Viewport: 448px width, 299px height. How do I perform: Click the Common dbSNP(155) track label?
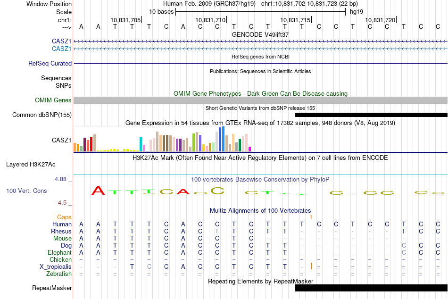click(x=42, y=115)
